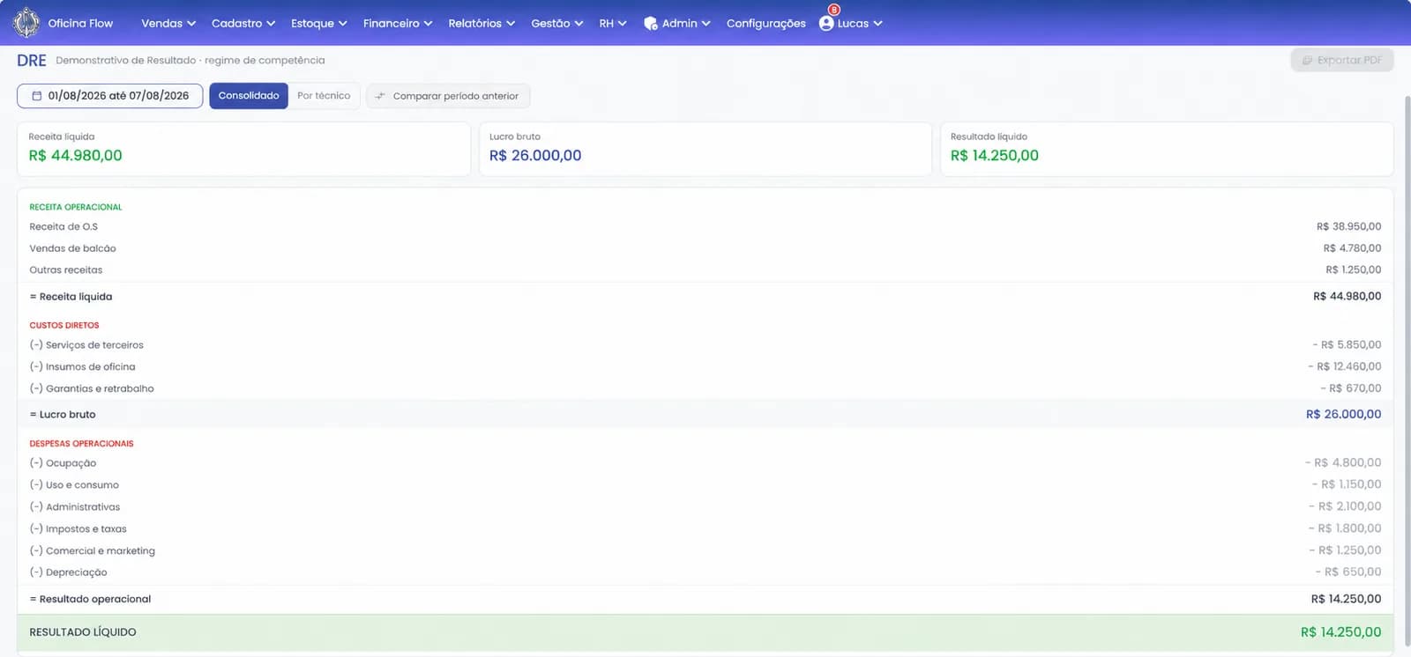Click the green R$ 14.250,00 footer total
The height and width of the screenshot is (657, 1411).
[1340, 632]
